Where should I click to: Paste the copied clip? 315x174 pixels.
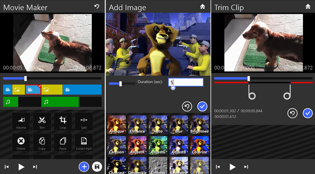click(x=63, y=143)
